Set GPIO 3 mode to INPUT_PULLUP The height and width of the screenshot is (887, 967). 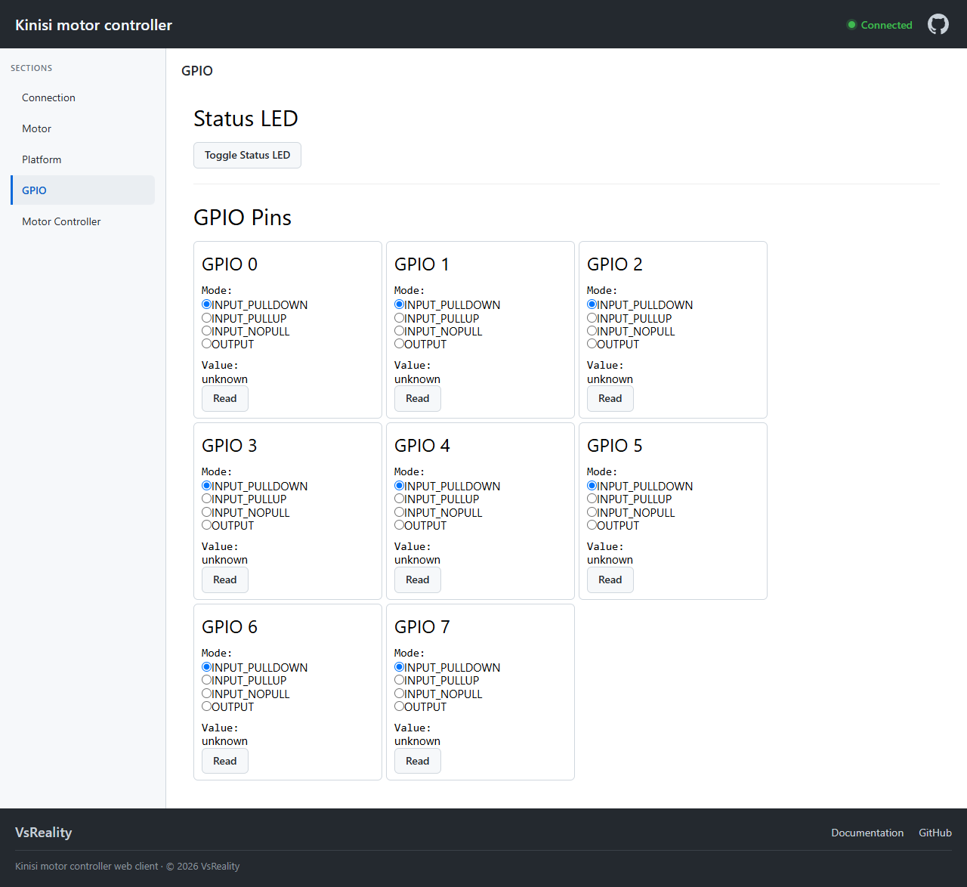pyautogui.click(x=207, y=499)
